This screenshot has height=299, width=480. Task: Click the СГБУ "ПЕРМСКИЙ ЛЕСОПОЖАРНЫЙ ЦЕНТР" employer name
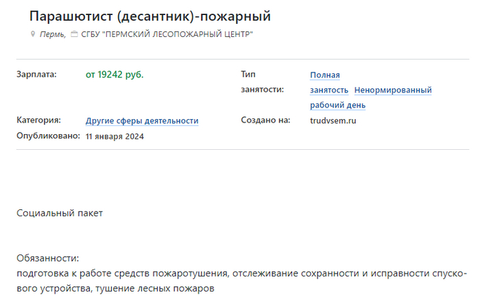167,34
